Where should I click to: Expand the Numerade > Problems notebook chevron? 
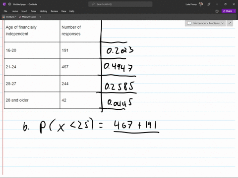click(x=223, y=23)
